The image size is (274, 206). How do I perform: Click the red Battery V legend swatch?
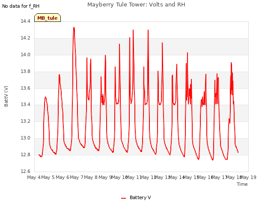click(x=124, y=198)
